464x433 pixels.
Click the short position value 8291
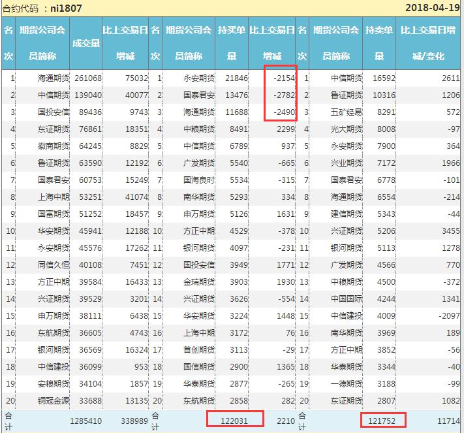tap(386, 112)
